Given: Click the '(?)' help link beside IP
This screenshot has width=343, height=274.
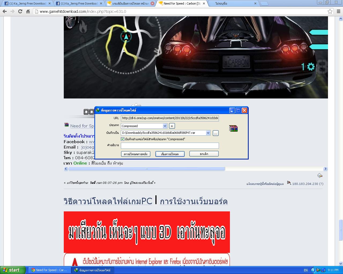Looking at the screenshot, I should 321,184.
